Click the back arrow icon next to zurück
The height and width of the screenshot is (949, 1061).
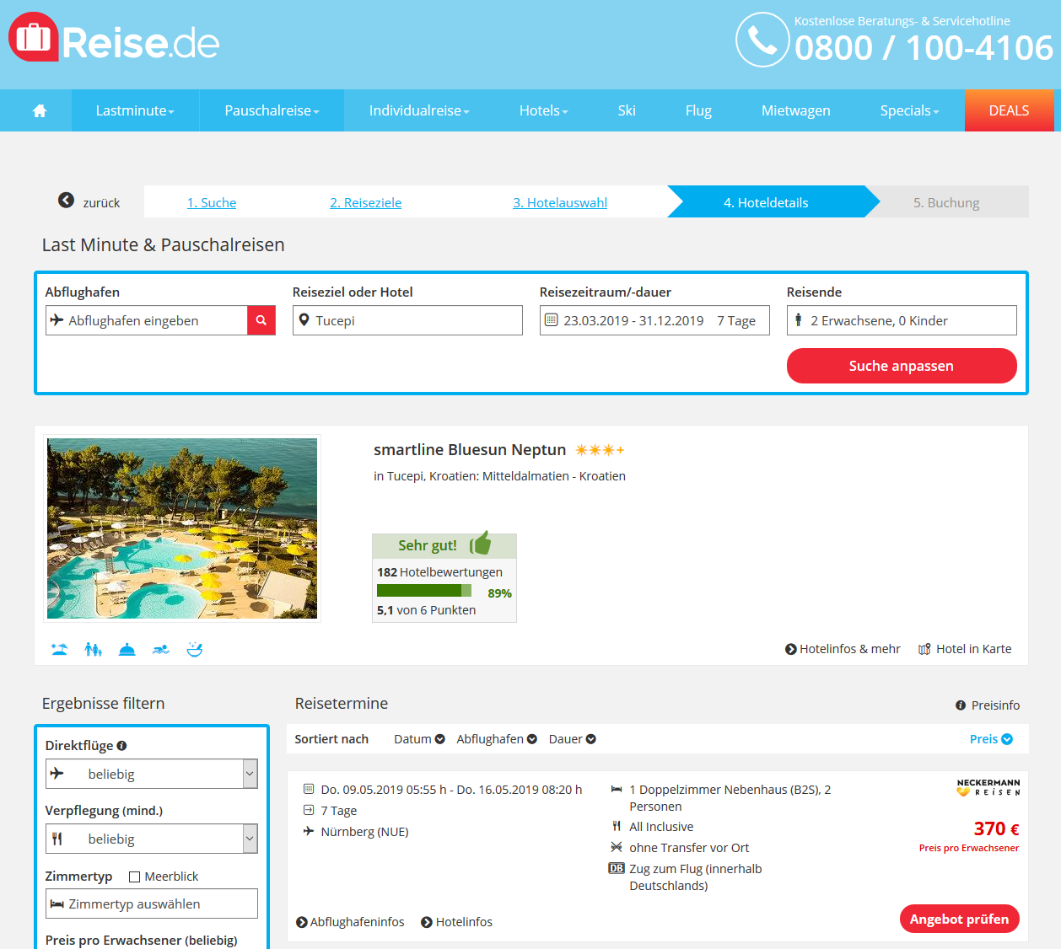[x=66, y=201]
